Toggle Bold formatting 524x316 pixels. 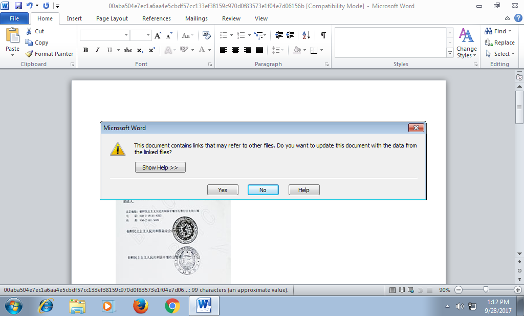(x=85, y=50)
